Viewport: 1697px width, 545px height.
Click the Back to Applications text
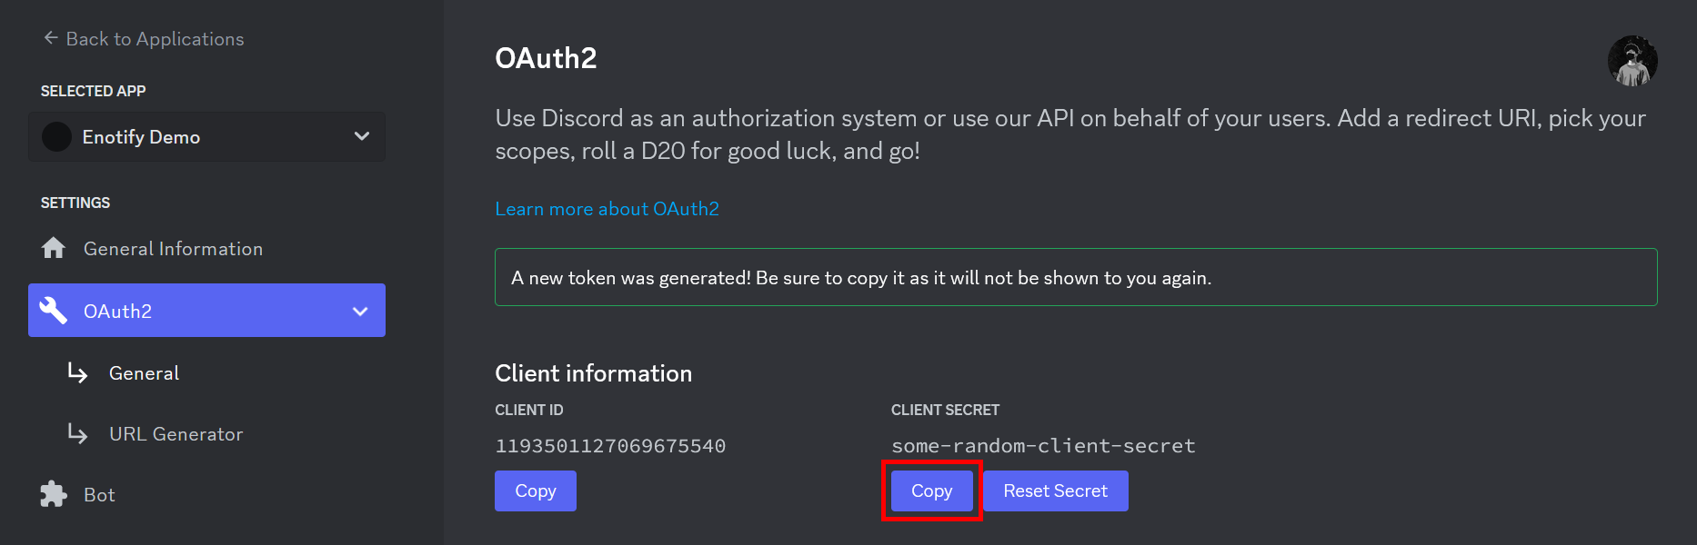pos(155,39)
